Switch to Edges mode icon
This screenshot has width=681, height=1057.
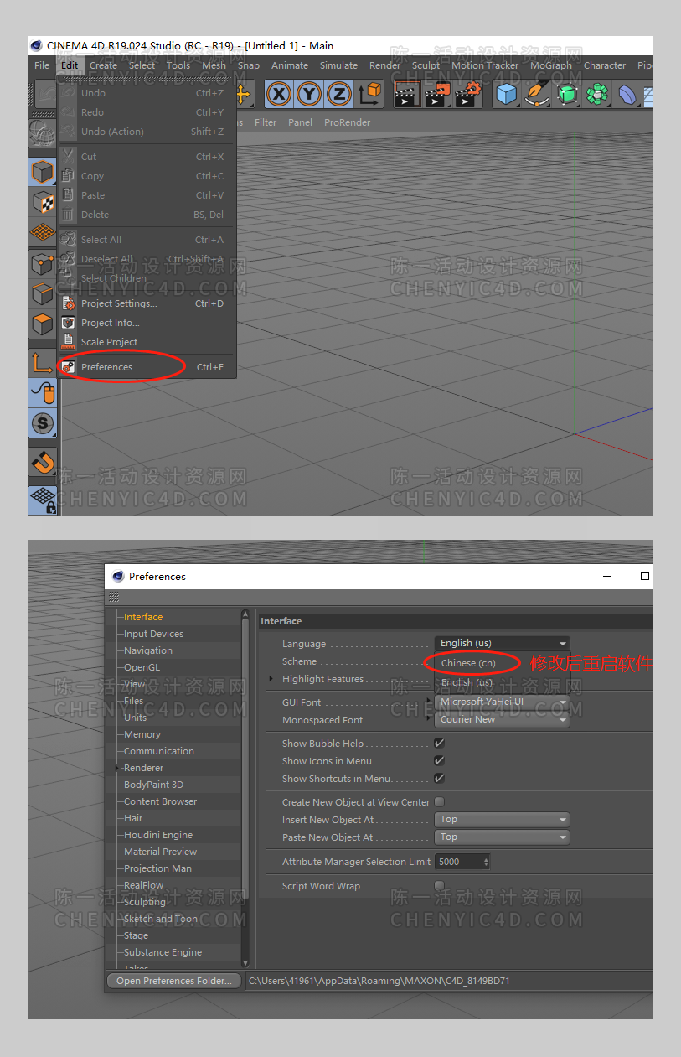point(43,294)
